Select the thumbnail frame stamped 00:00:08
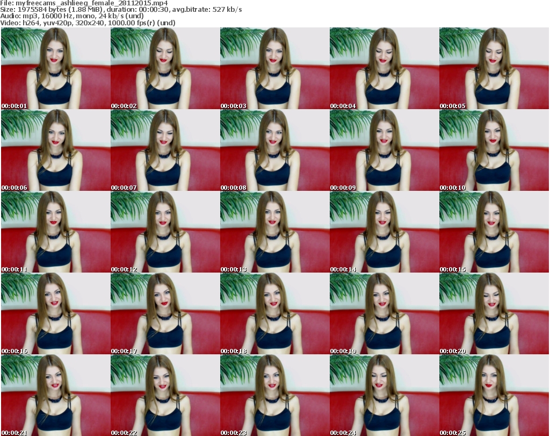Screen dimensions: 550x436 274,150
